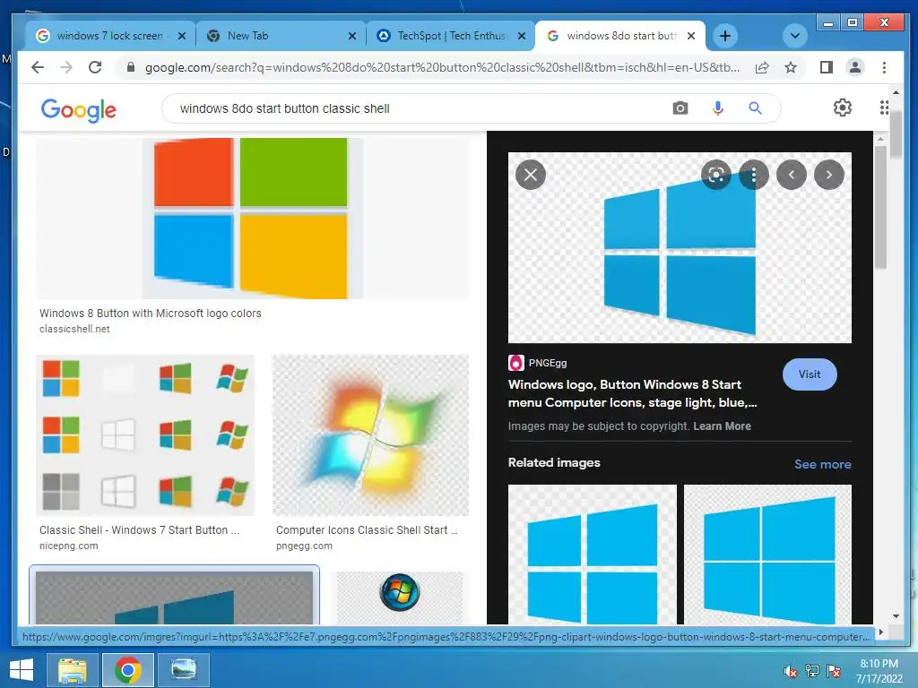Close the TechSpot tab
The image size is (918, 688).
click(522, 36)
